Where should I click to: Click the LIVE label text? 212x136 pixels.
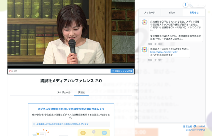click(x=15, y=71)
